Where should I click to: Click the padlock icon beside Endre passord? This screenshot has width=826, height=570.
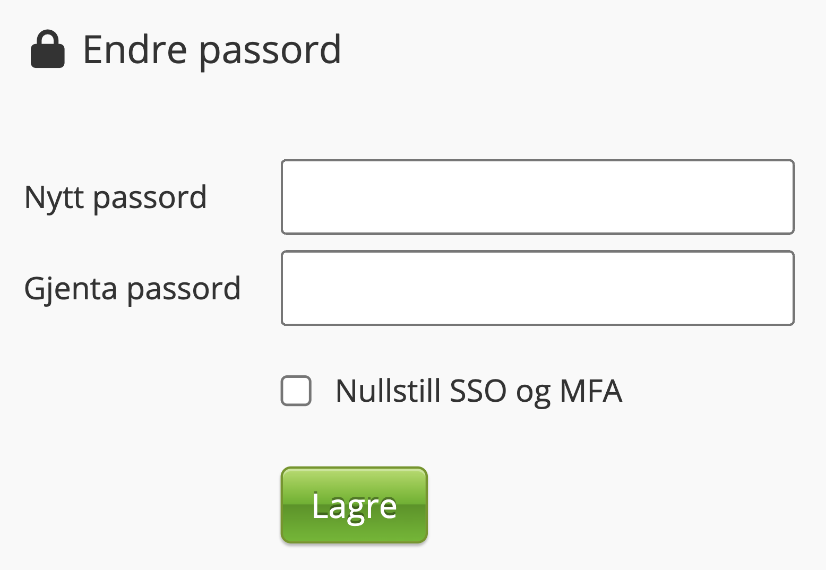point(48,50)
